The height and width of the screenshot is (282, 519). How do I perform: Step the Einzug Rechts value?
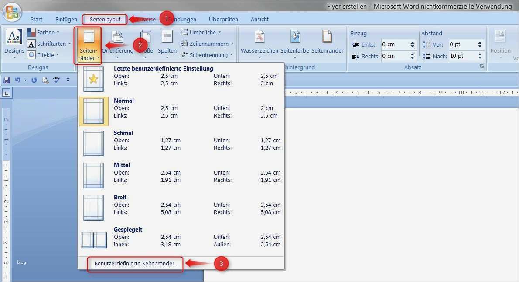point(413,56)
